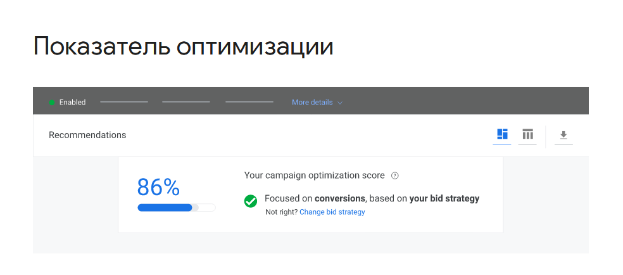The width and height of the screenshot is (623, 275).
Task: Click the green Enabled status dot
Action: pos(52,102)
